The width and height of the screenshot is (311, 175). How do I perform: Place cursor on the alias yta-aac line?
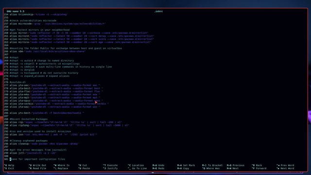[x=55, y=85]
